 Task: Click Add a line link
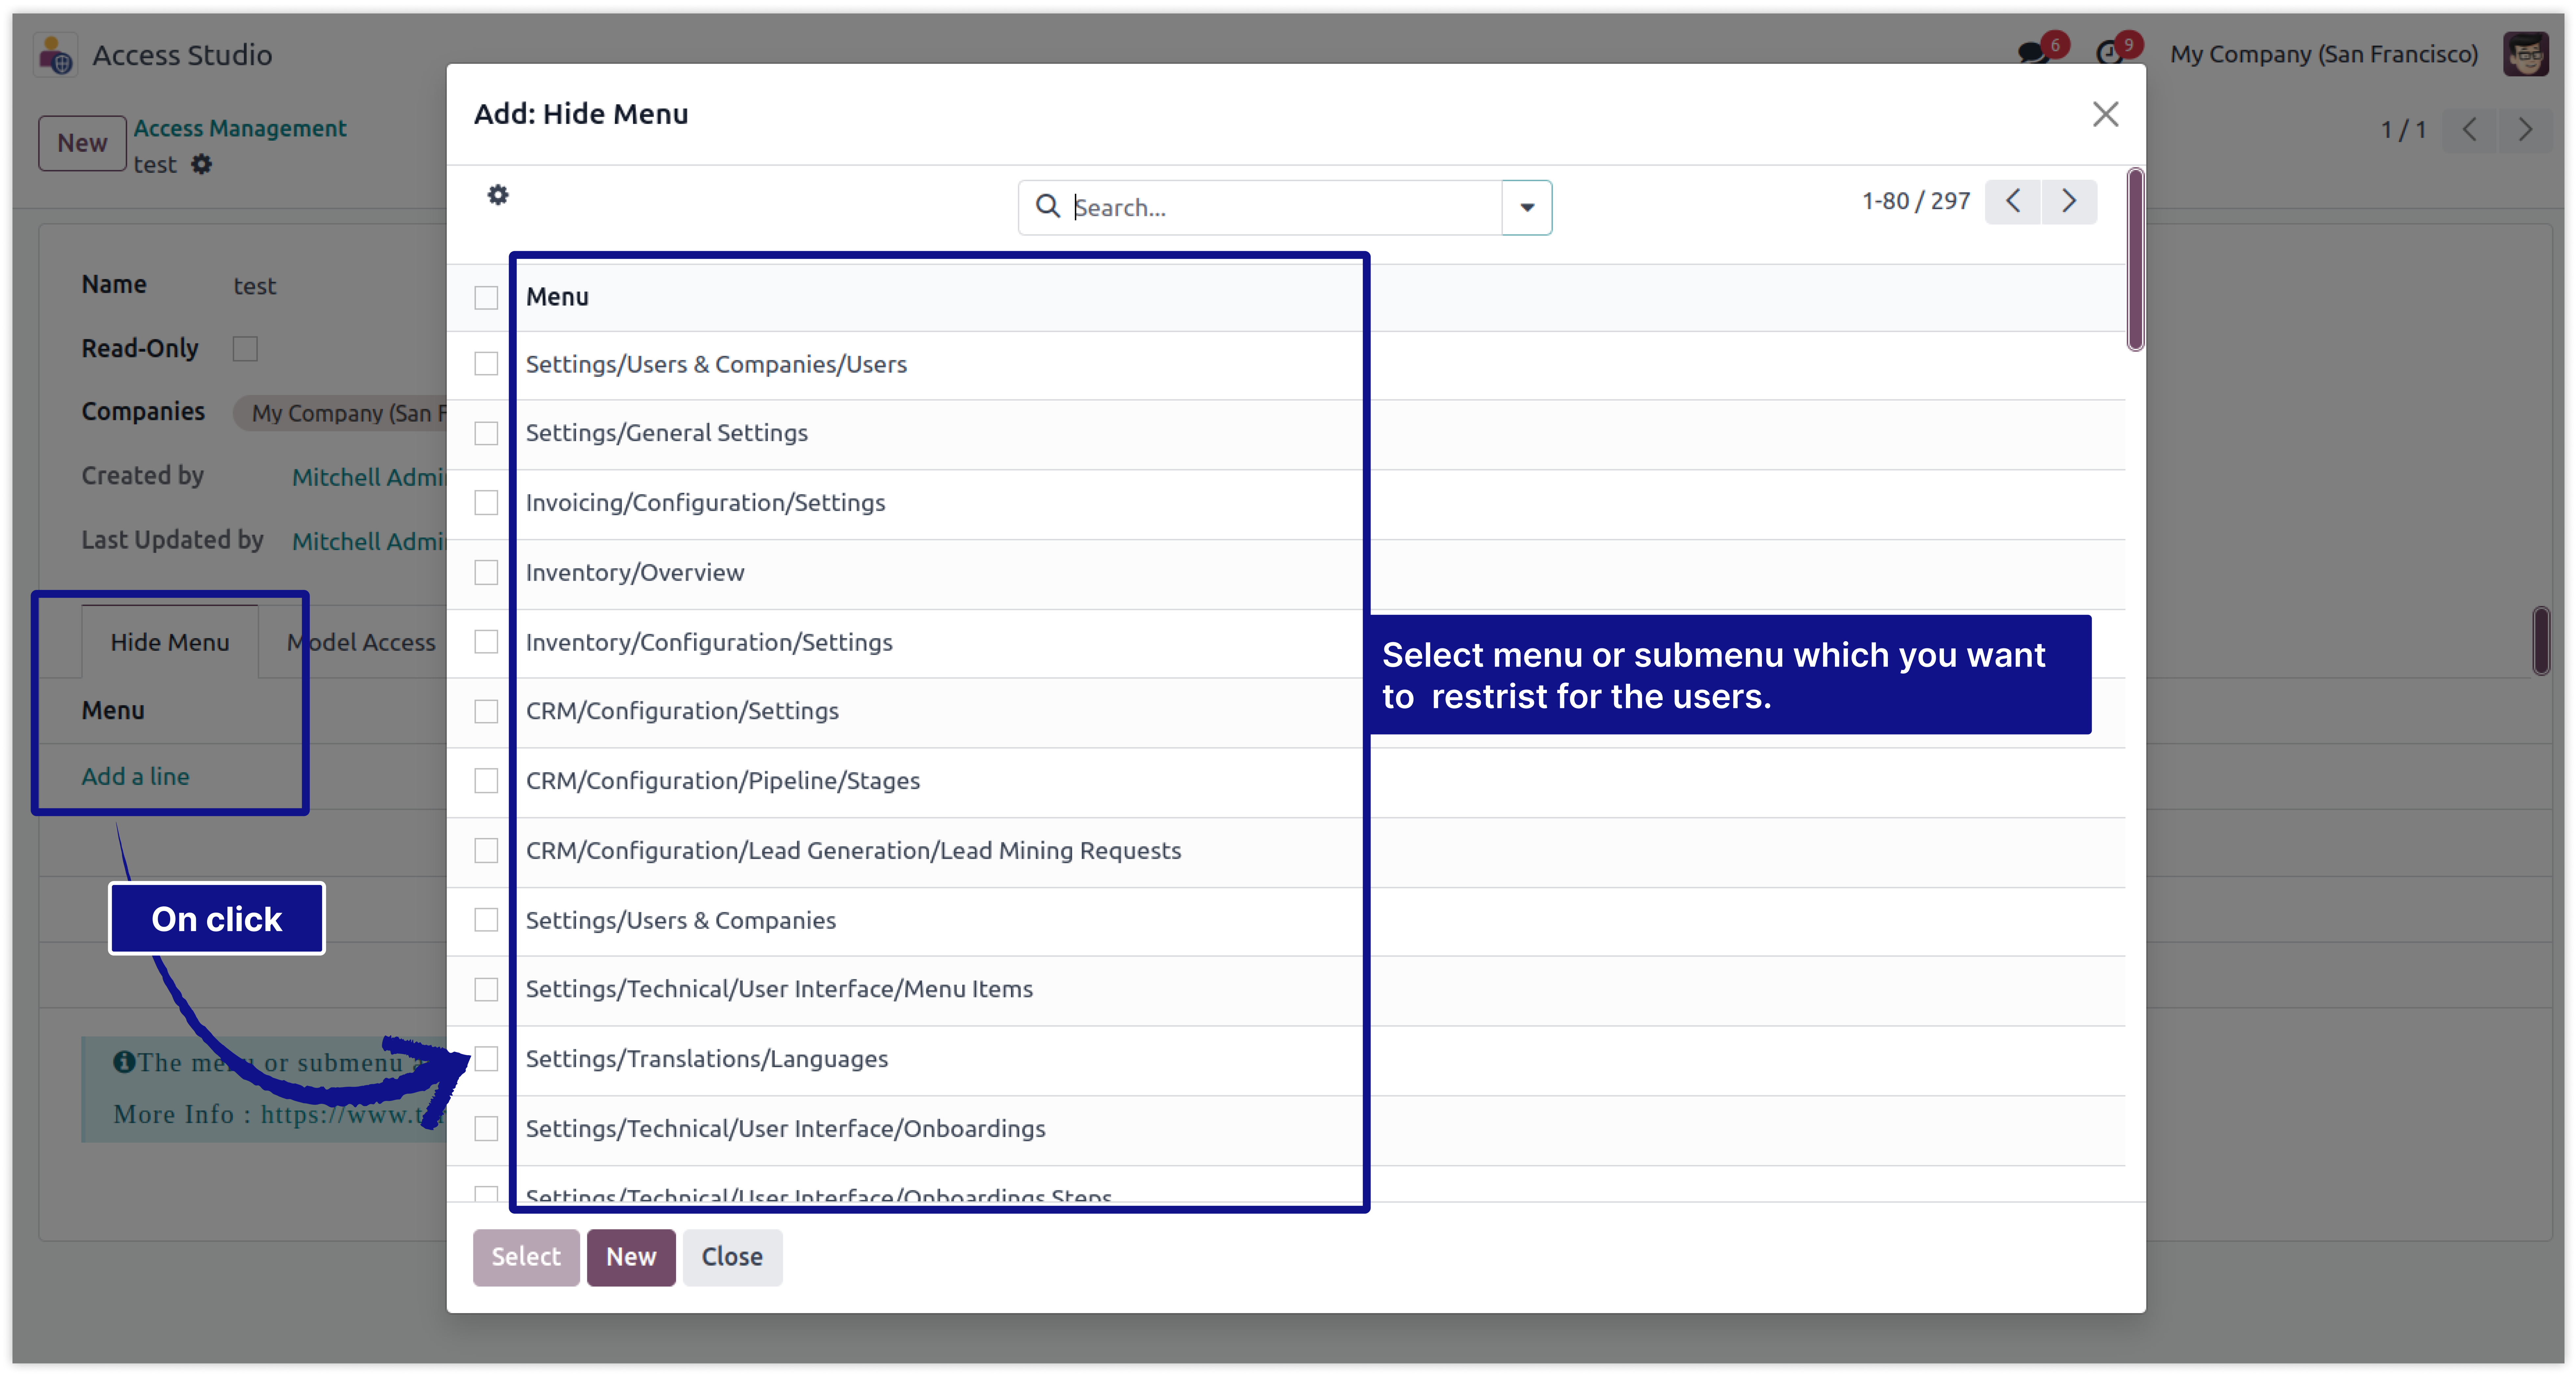pos(135,777)
